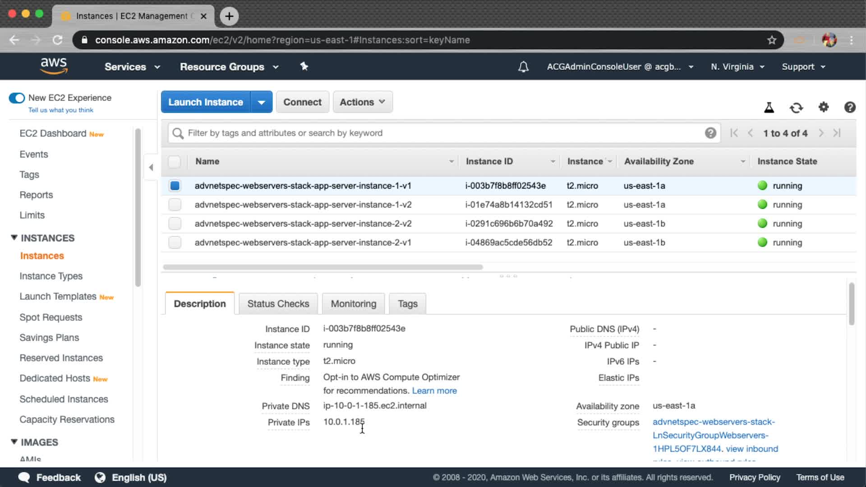The image size is (866, 487).
Task: Open the Actions dropdown
Action: [362, 102]
